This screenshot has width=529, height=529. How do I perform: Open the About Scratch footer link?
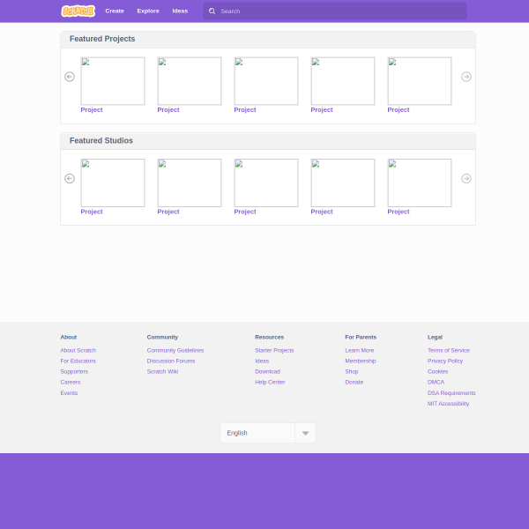pos(78,350)
